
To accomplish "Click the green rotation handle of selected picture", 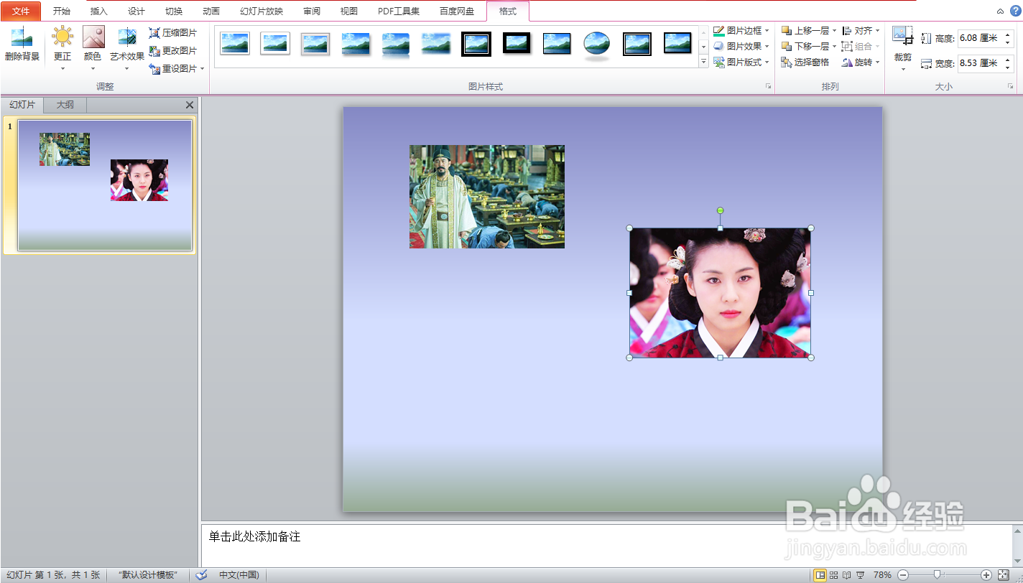I will (x=721, y=210).
